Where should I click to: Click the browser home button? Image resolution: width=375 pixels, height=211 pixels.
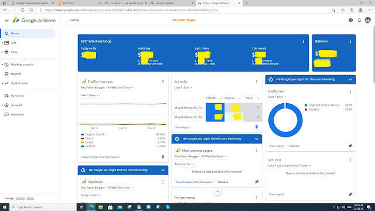(31, 10)
